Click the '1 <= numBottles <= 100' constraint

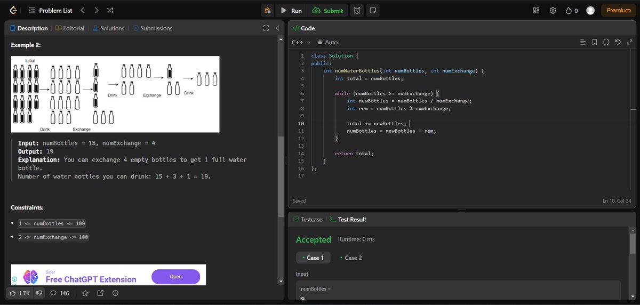coord(52,223)
